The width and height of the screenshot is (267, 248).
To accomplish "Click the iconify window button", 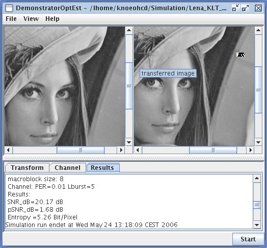I will 235,8.
